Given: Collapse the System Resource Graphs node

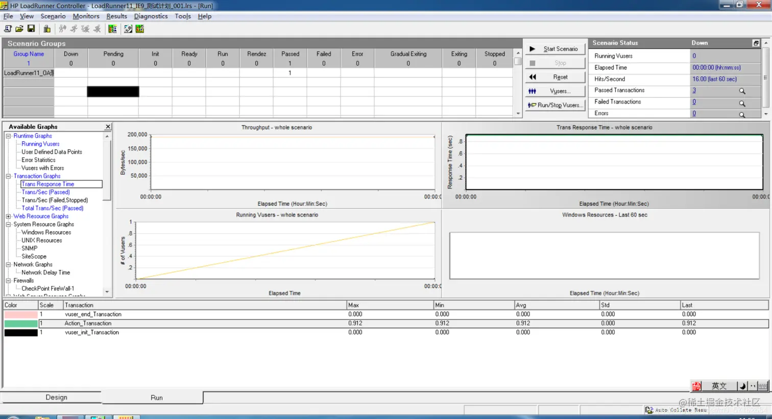Looking at the screenshot, I should pyautogui.click(x=8, y=224).
